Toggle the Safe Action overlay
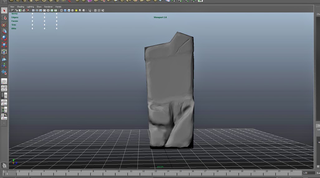 coord(52,10)
